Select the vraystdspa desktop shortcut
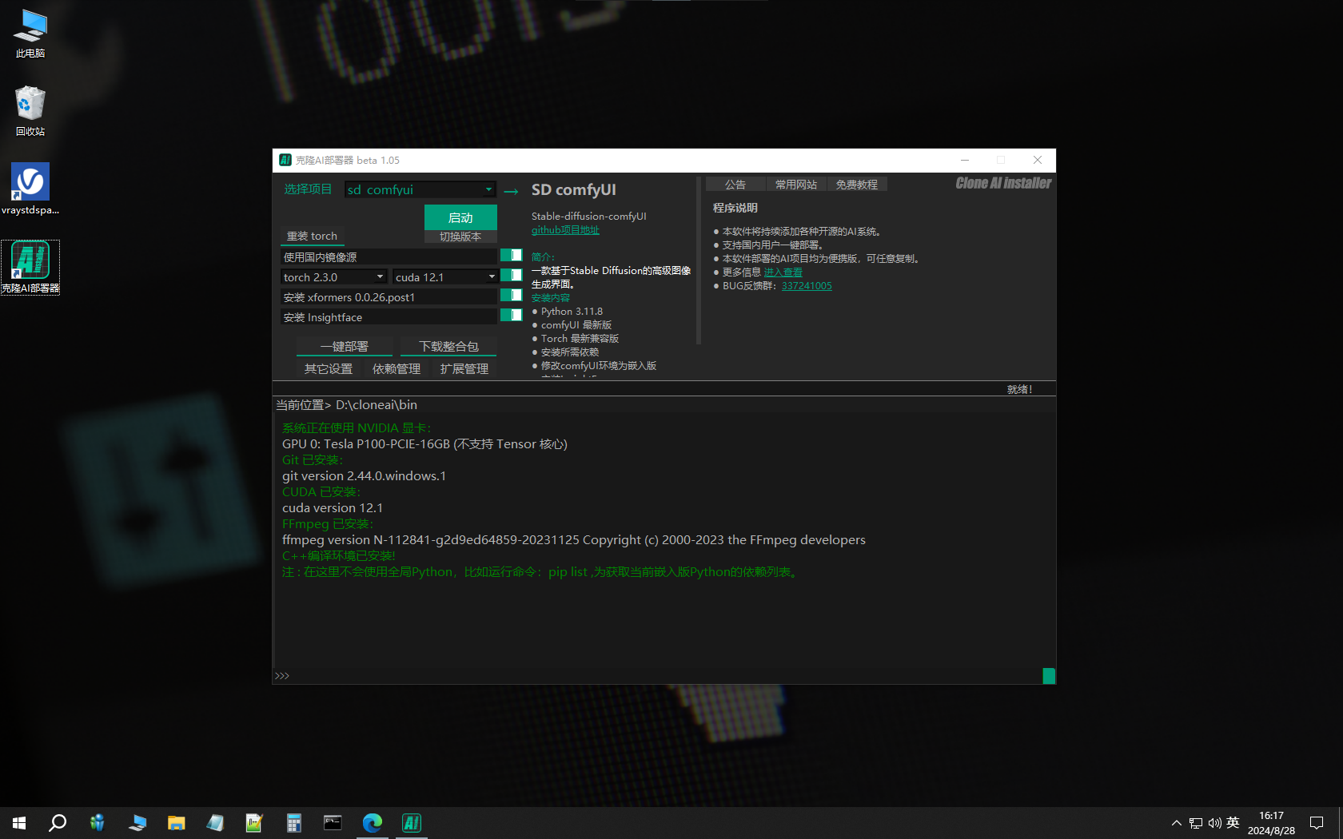The image size is (1343, 839). coord(30,189)
